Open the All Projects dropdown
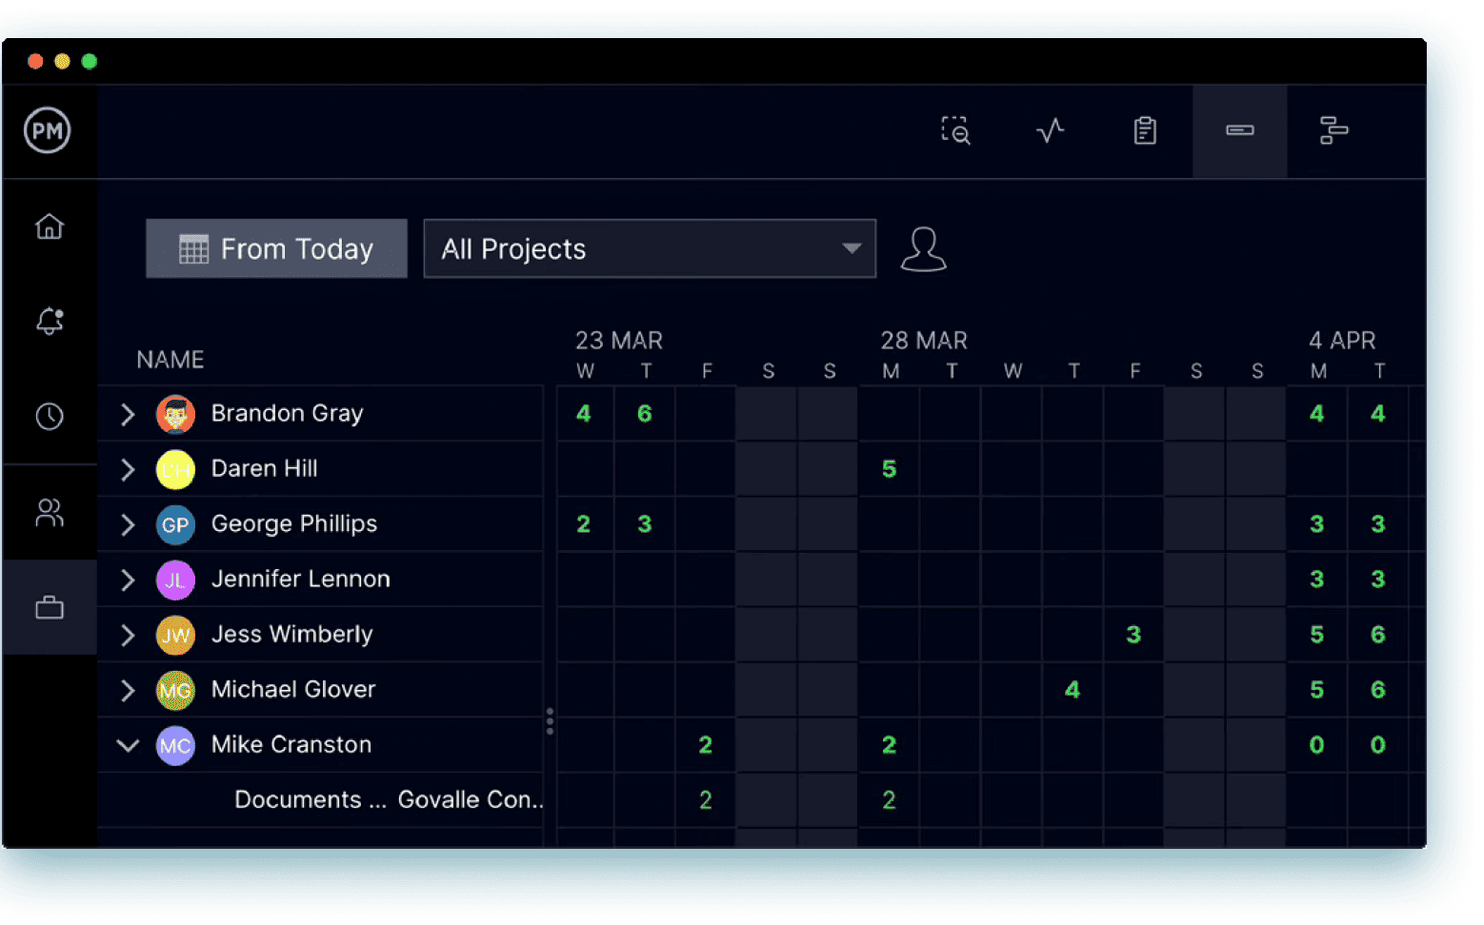The image size is (1484, 925). click(650, 248)
